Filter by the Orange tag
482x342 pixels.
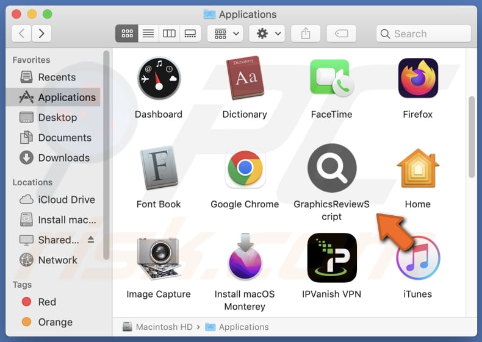pos(53,322)
